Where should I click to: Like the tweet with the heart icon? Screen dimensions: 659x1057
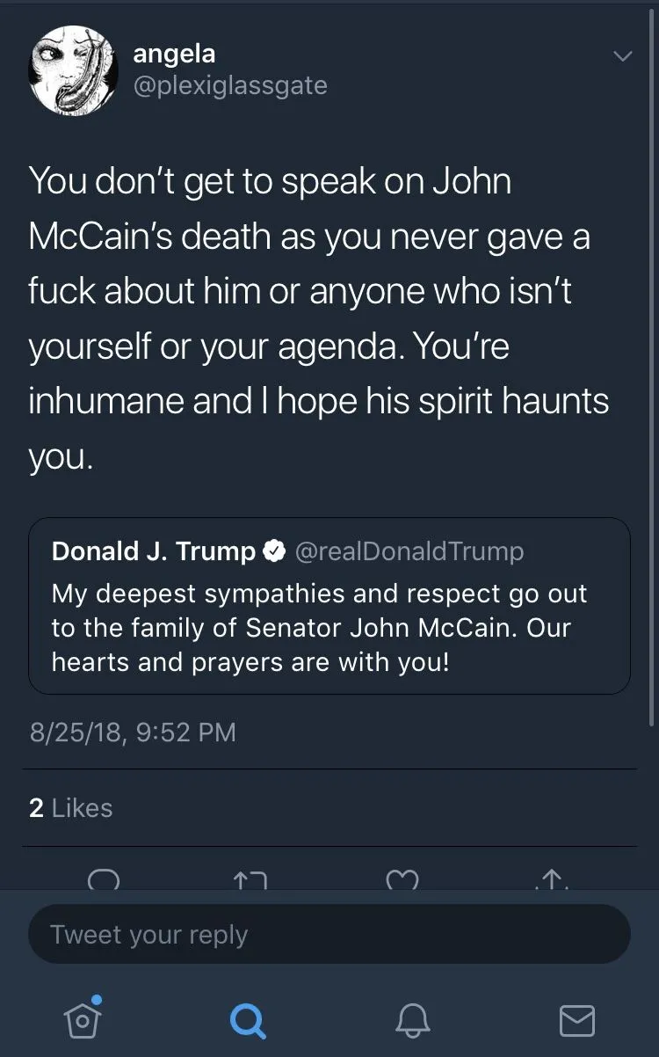tap(402, 879)
